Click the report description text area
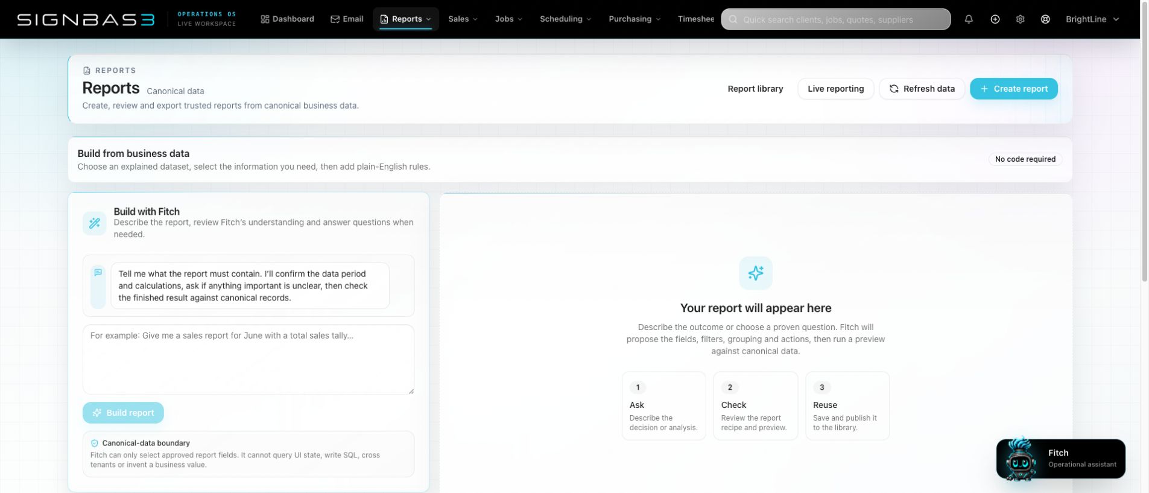 [x=248, y=360]
